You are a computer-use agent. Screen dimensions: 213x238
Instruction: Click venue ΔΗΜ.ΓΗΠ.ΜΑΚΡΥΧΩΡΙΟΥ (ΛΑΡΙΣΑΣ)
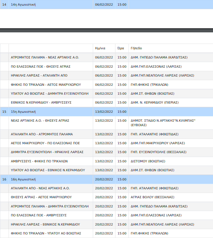click(158, 143)
